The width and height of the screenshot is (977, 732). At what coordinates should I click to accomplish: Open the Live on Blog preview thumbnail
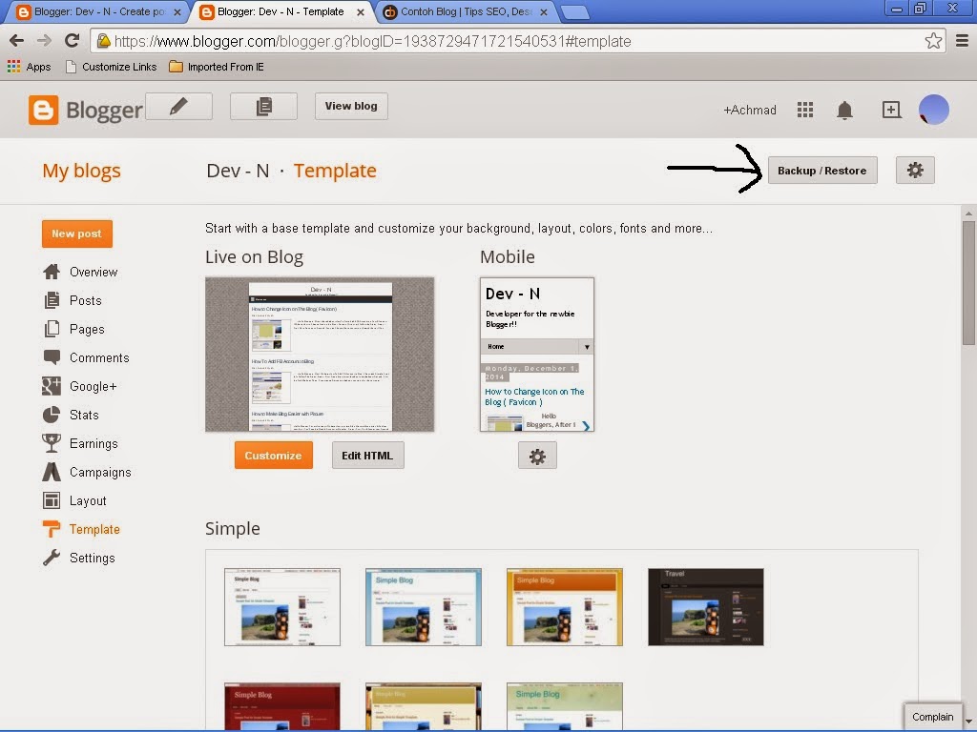(x=320, y=355)
